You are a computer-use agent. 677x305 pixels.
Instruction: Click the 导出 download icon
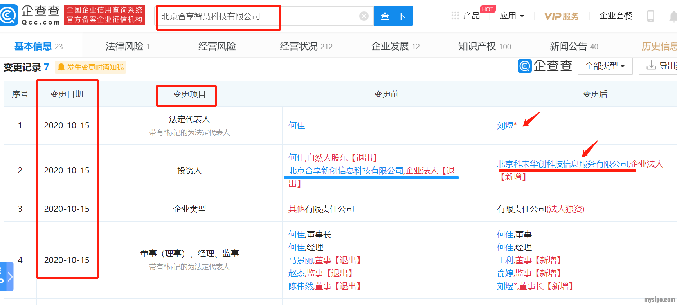(x=651, y=65)
